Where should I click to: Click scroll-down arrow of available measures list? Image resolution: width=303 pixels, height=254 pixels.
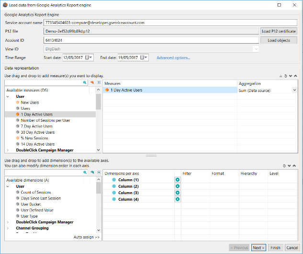pos(98,150)
